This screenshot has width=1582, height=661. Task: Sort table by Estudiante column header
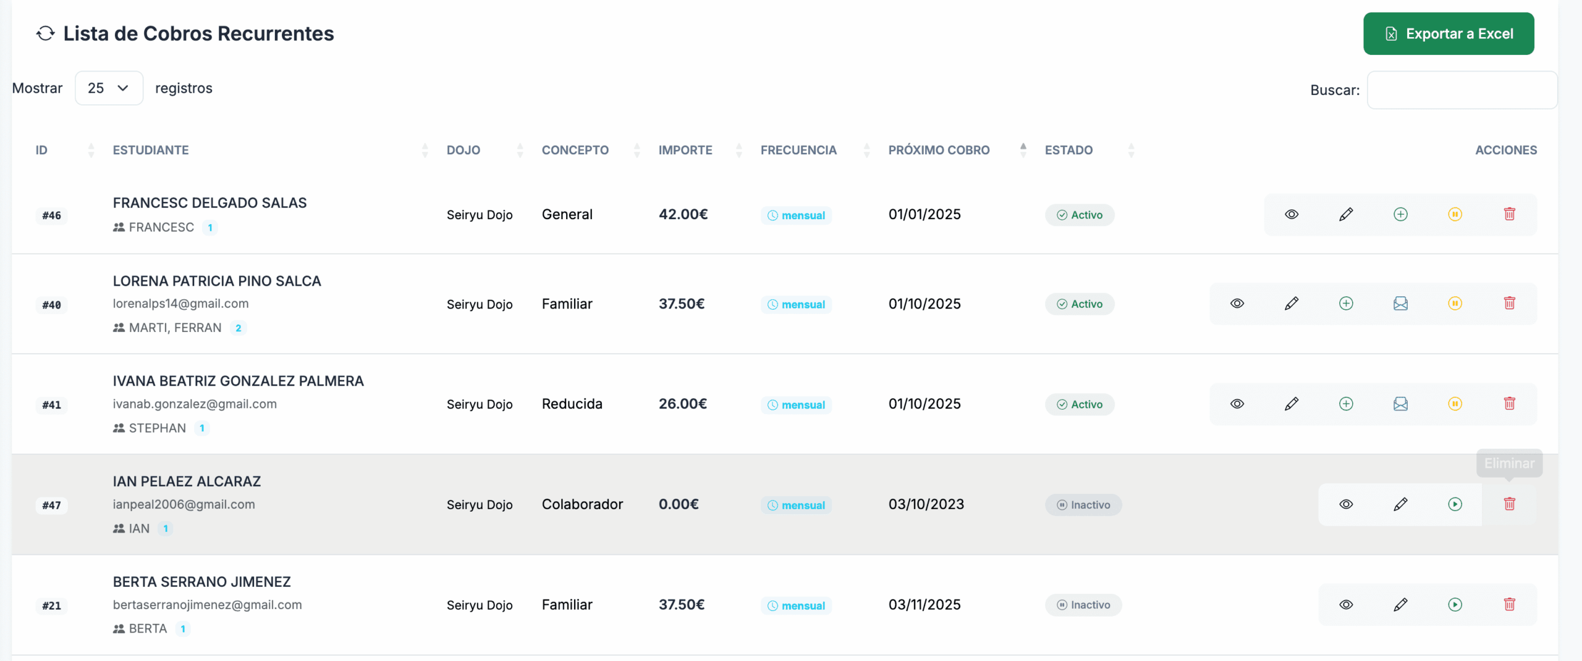pyautogui.click(x=151, y=150)
